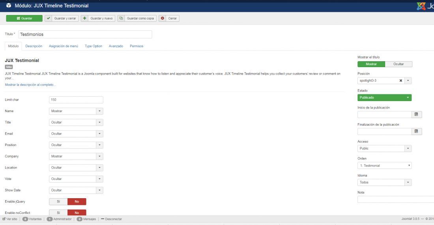Screen dimensions: 434x225
Task: Open the Location dropdown
Action: click(76, 168)
